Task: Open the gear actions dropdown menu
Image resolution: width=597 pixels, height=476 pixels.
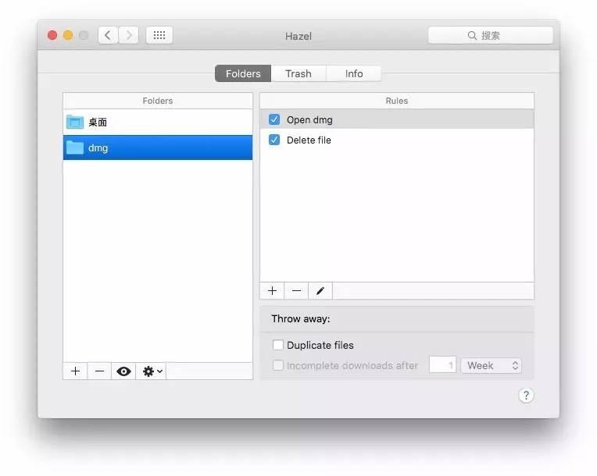Action: [152, 371]
